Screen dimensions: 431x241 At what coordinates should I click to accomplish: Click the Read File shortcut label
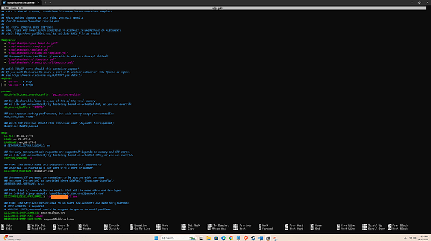[38, 229]
